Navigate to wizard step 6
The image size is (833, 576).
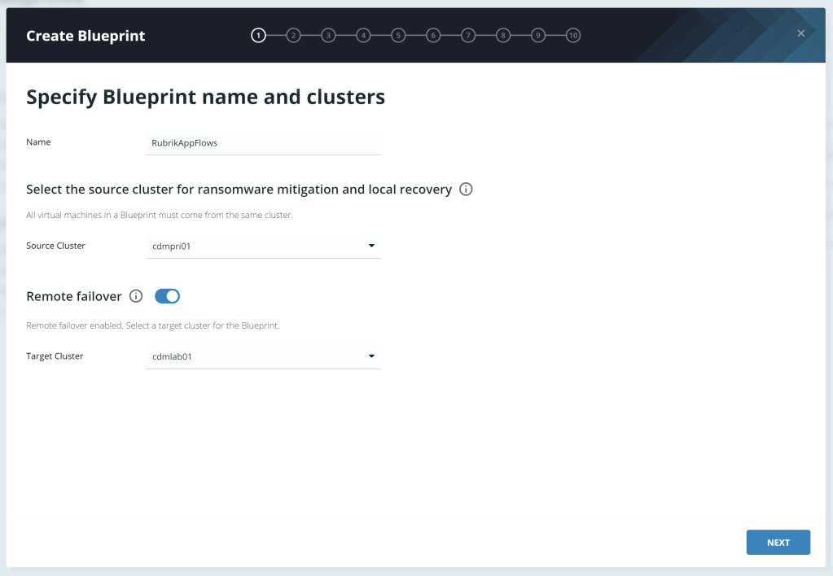click(x=433, y=36)
